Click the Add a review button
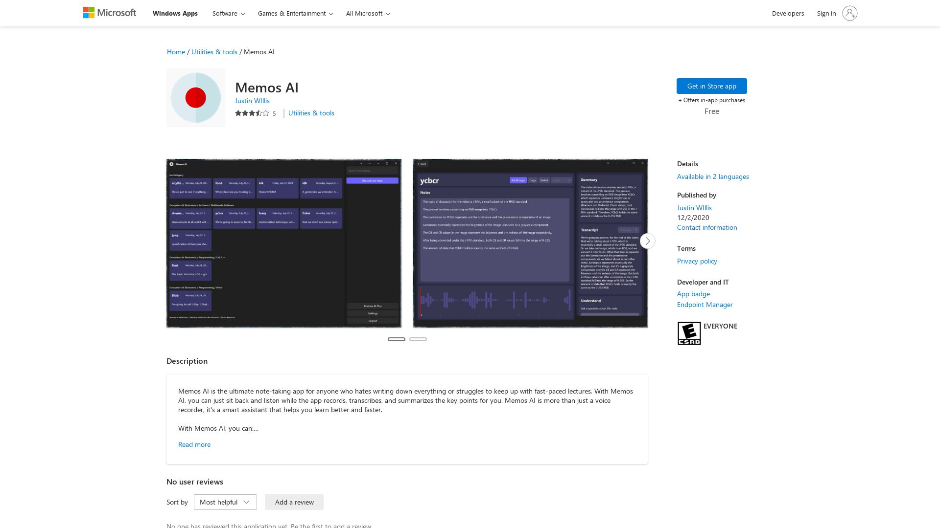940x528 pixels. (x=294, y=502)
